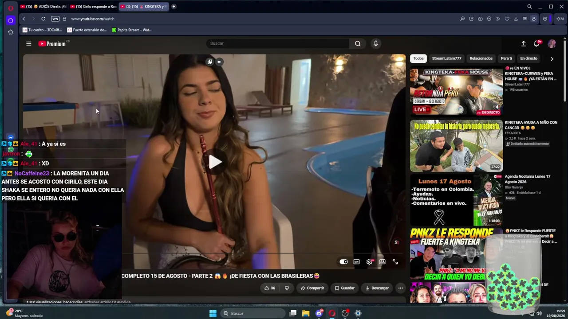This screenshot has width=568, height=319.
Task: Go to YouTube Premium home logo
Action: (52, 44)
